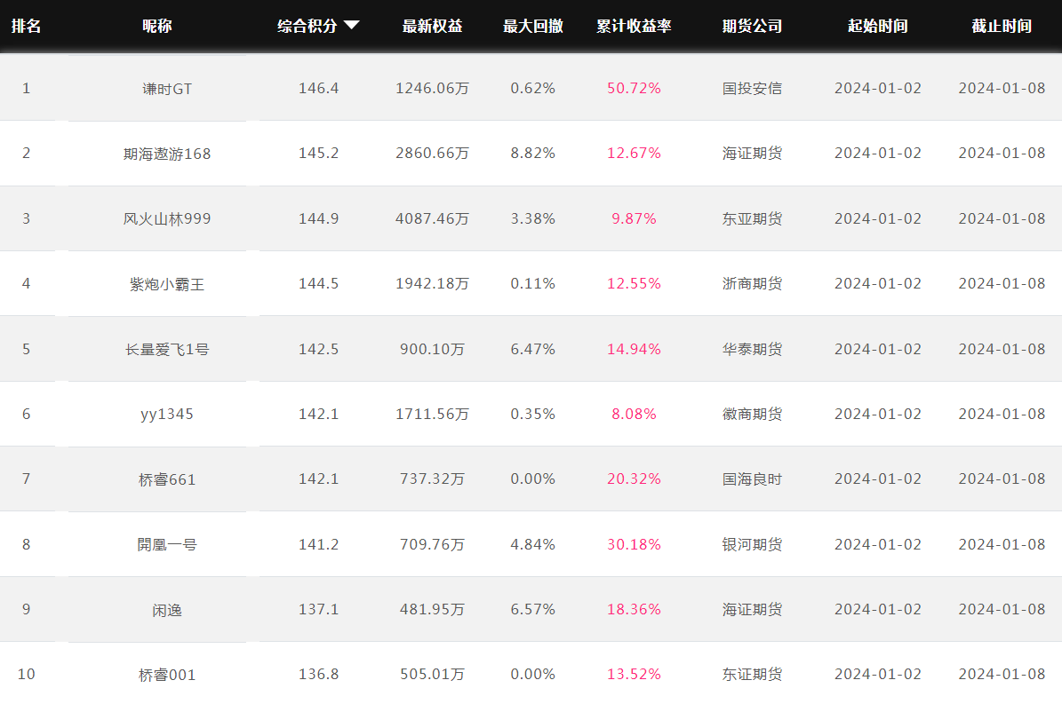This screenshot has height=704, width=1062.
Task: Select nickname 期海遨游168
Action: click(167, 154)
